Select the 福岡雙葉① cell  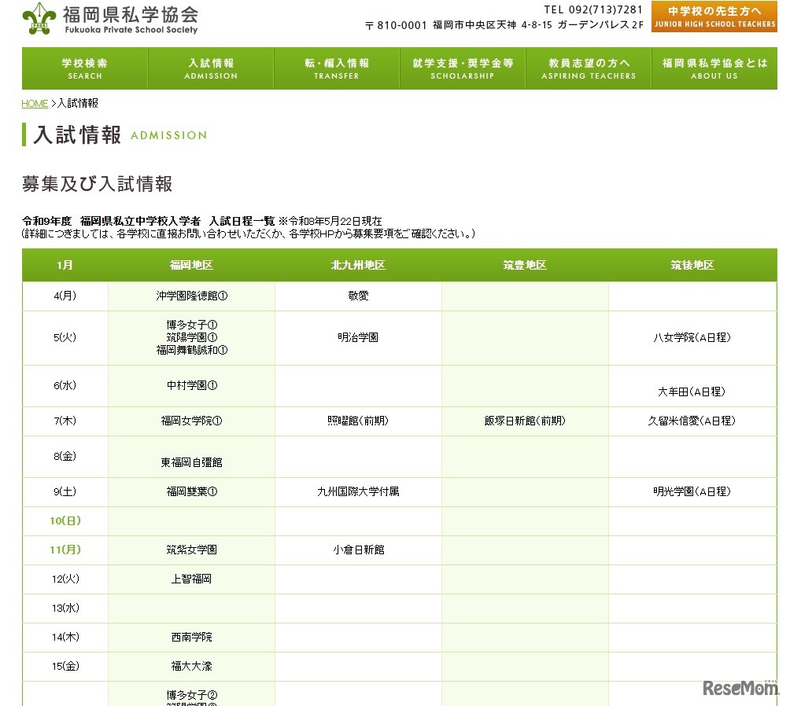191,492
